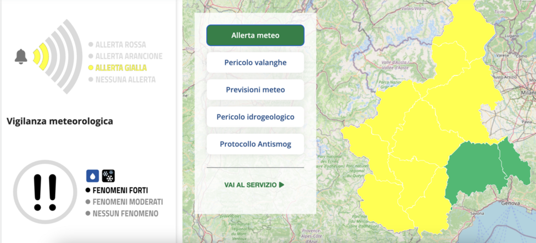Click the blue rain drop icon

click(92, 176)
